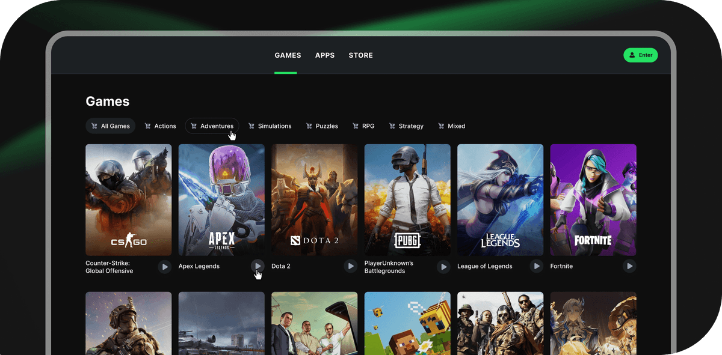Click the "Fortnite" title text
This screenshot has width=722, height=355.
(x=561, y=266)
